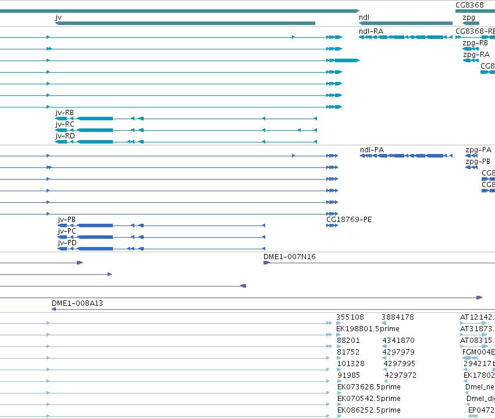This screenshot has height=419, width=495.
Task: Open the jv-RD transcript label
Action: pos(65,136)
